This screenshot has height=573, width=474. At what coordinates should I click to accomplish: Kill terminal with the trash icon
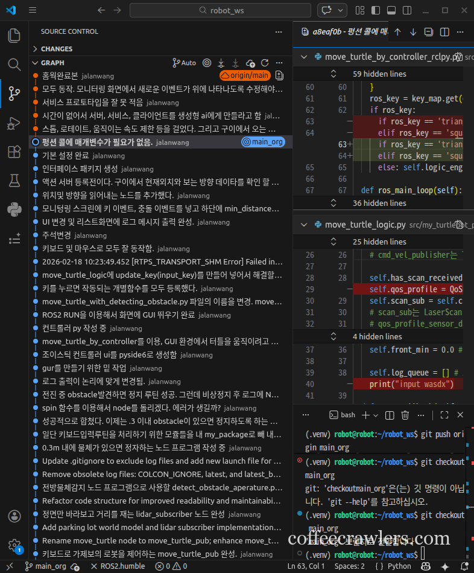click(x=405, y=415)
